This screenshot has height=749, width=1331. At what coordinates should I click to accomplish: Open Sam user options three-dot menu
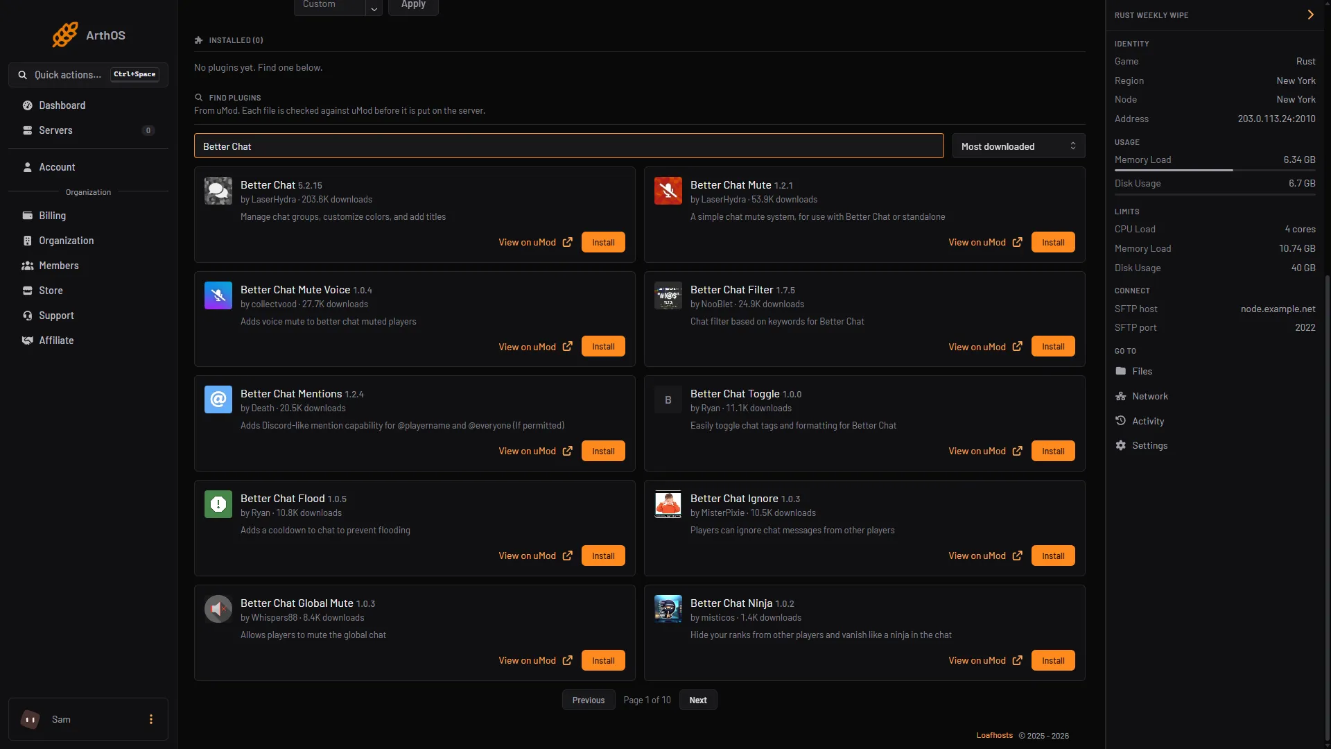coord(151,719)
